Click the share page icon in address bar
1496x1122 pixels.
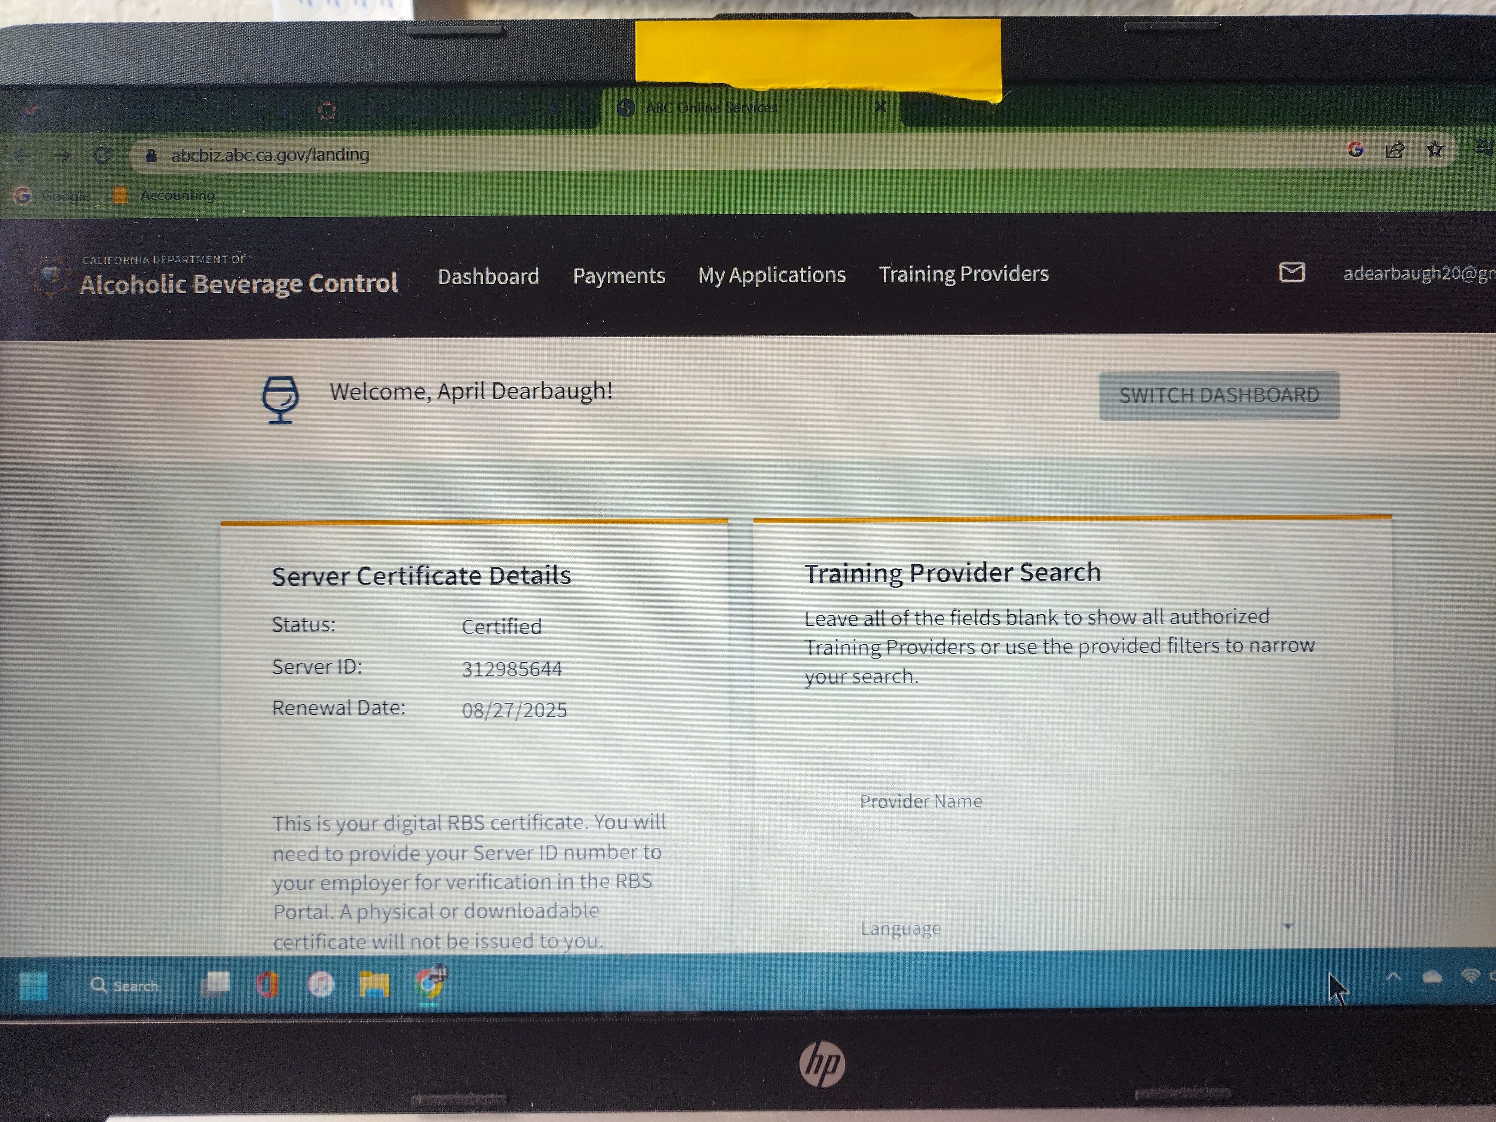(x=1395, y=150)
